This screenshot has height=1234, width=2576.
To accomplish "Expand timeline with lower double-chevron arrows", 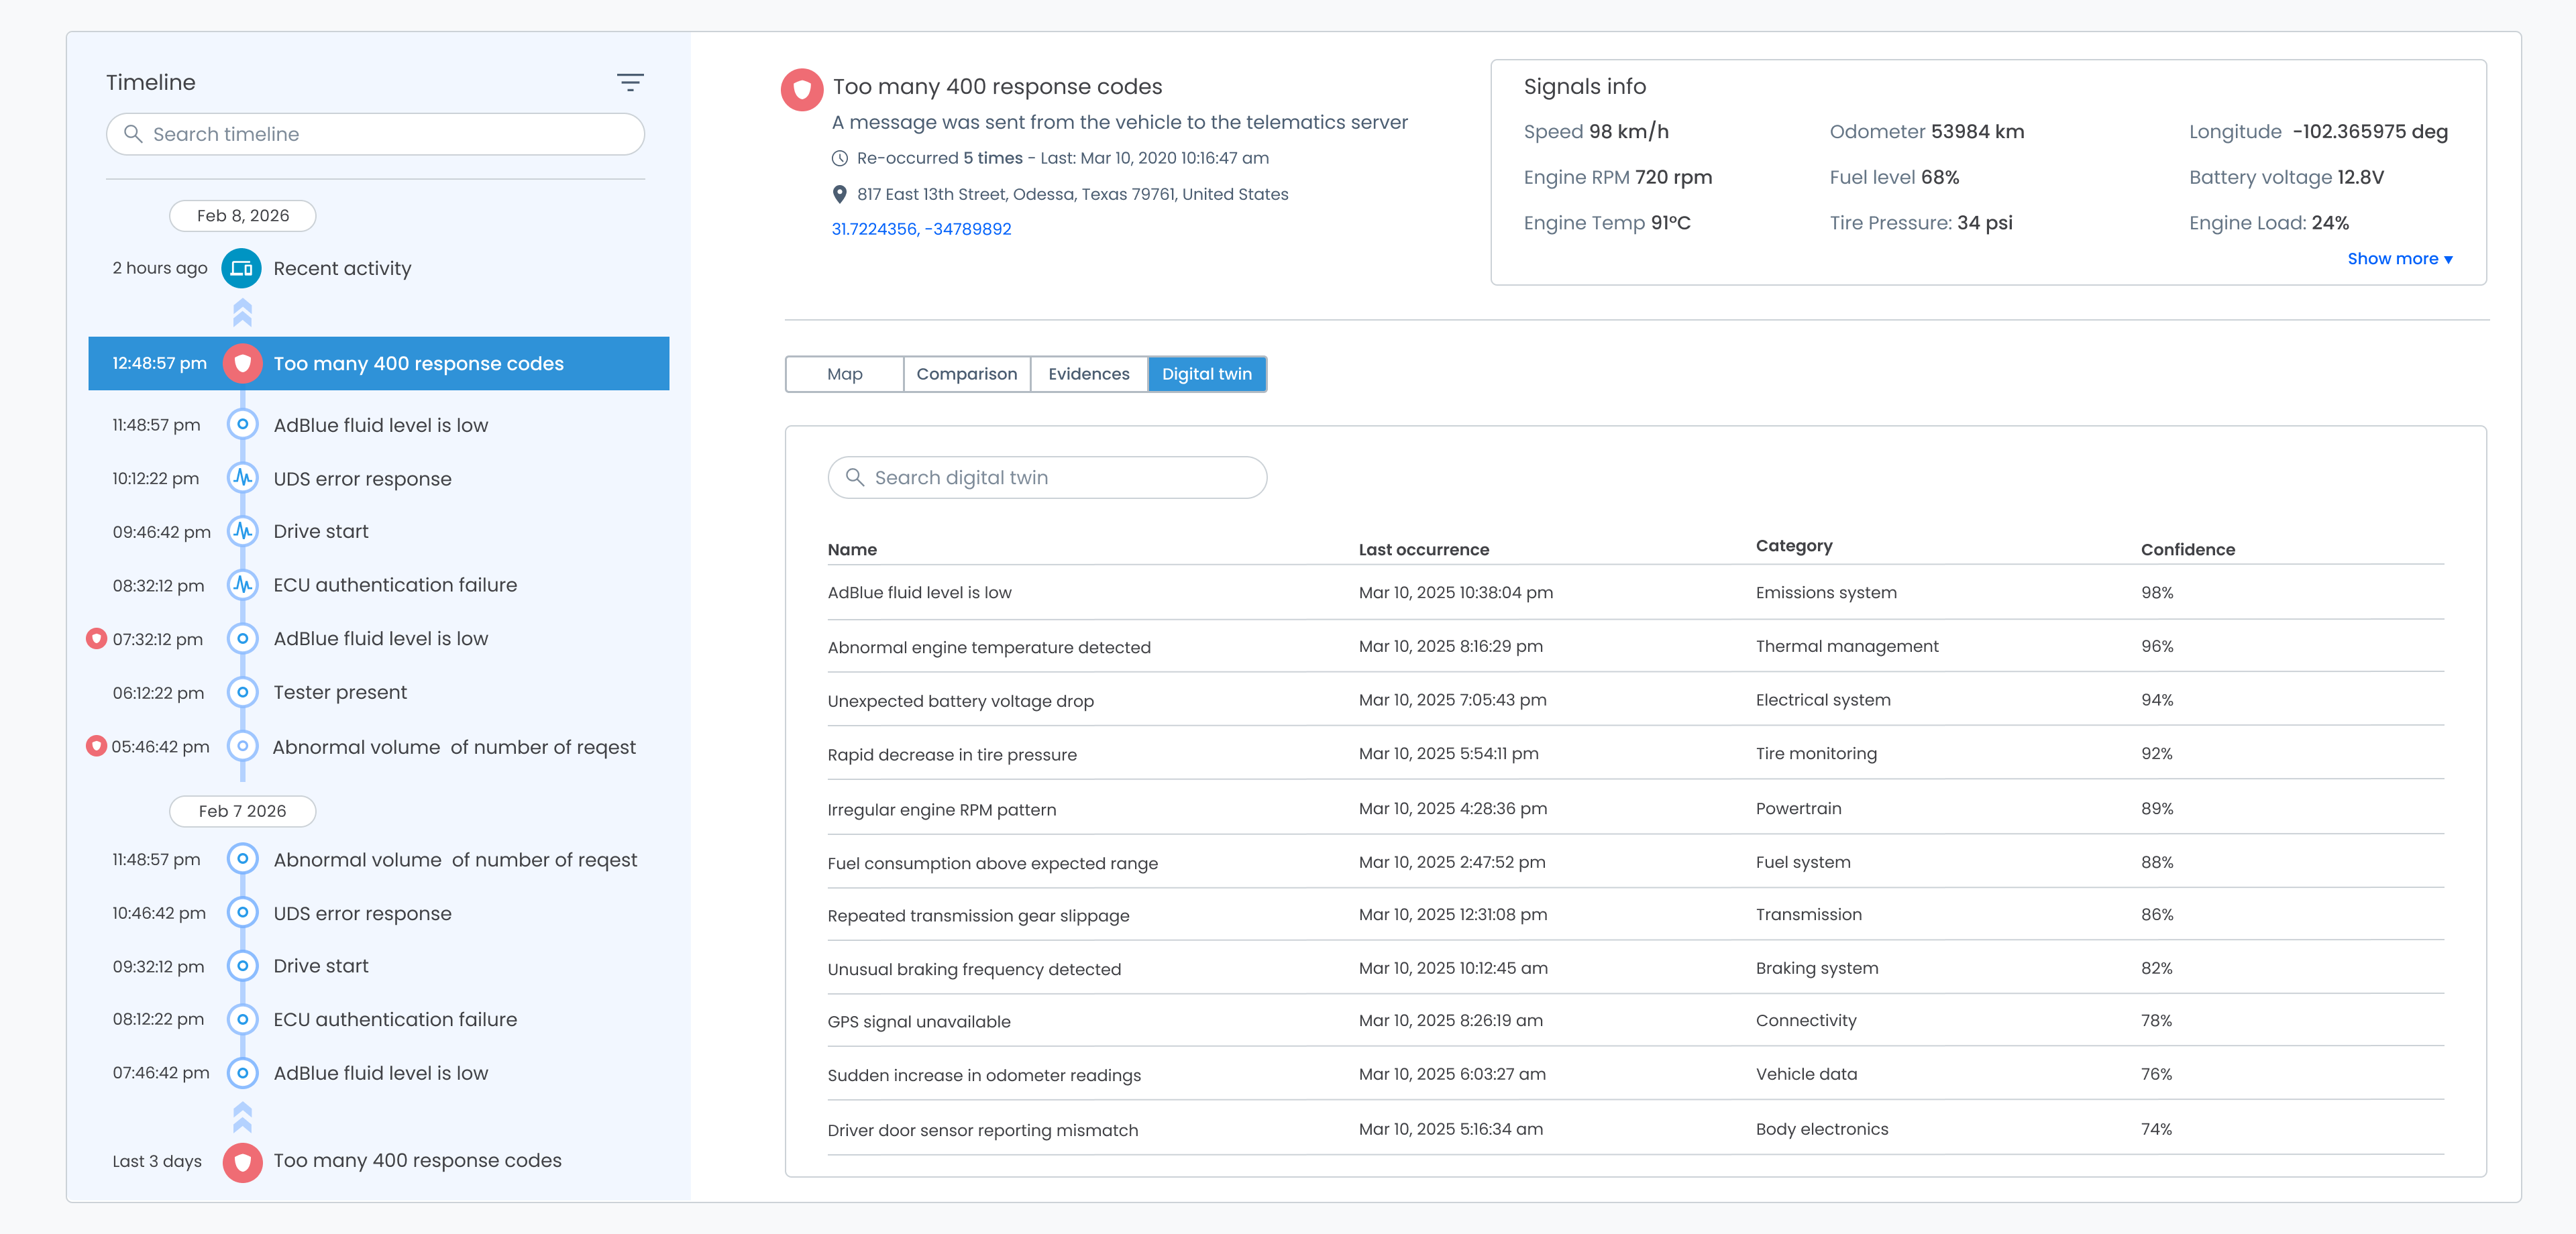I will pyautogui.click(x=242, y=1116).
